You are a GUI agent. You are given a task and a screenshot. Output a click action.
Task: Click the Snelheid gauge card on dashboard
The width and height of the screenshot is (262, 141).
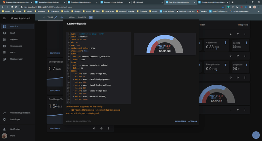pyautogui.click(x=217, y=94)
